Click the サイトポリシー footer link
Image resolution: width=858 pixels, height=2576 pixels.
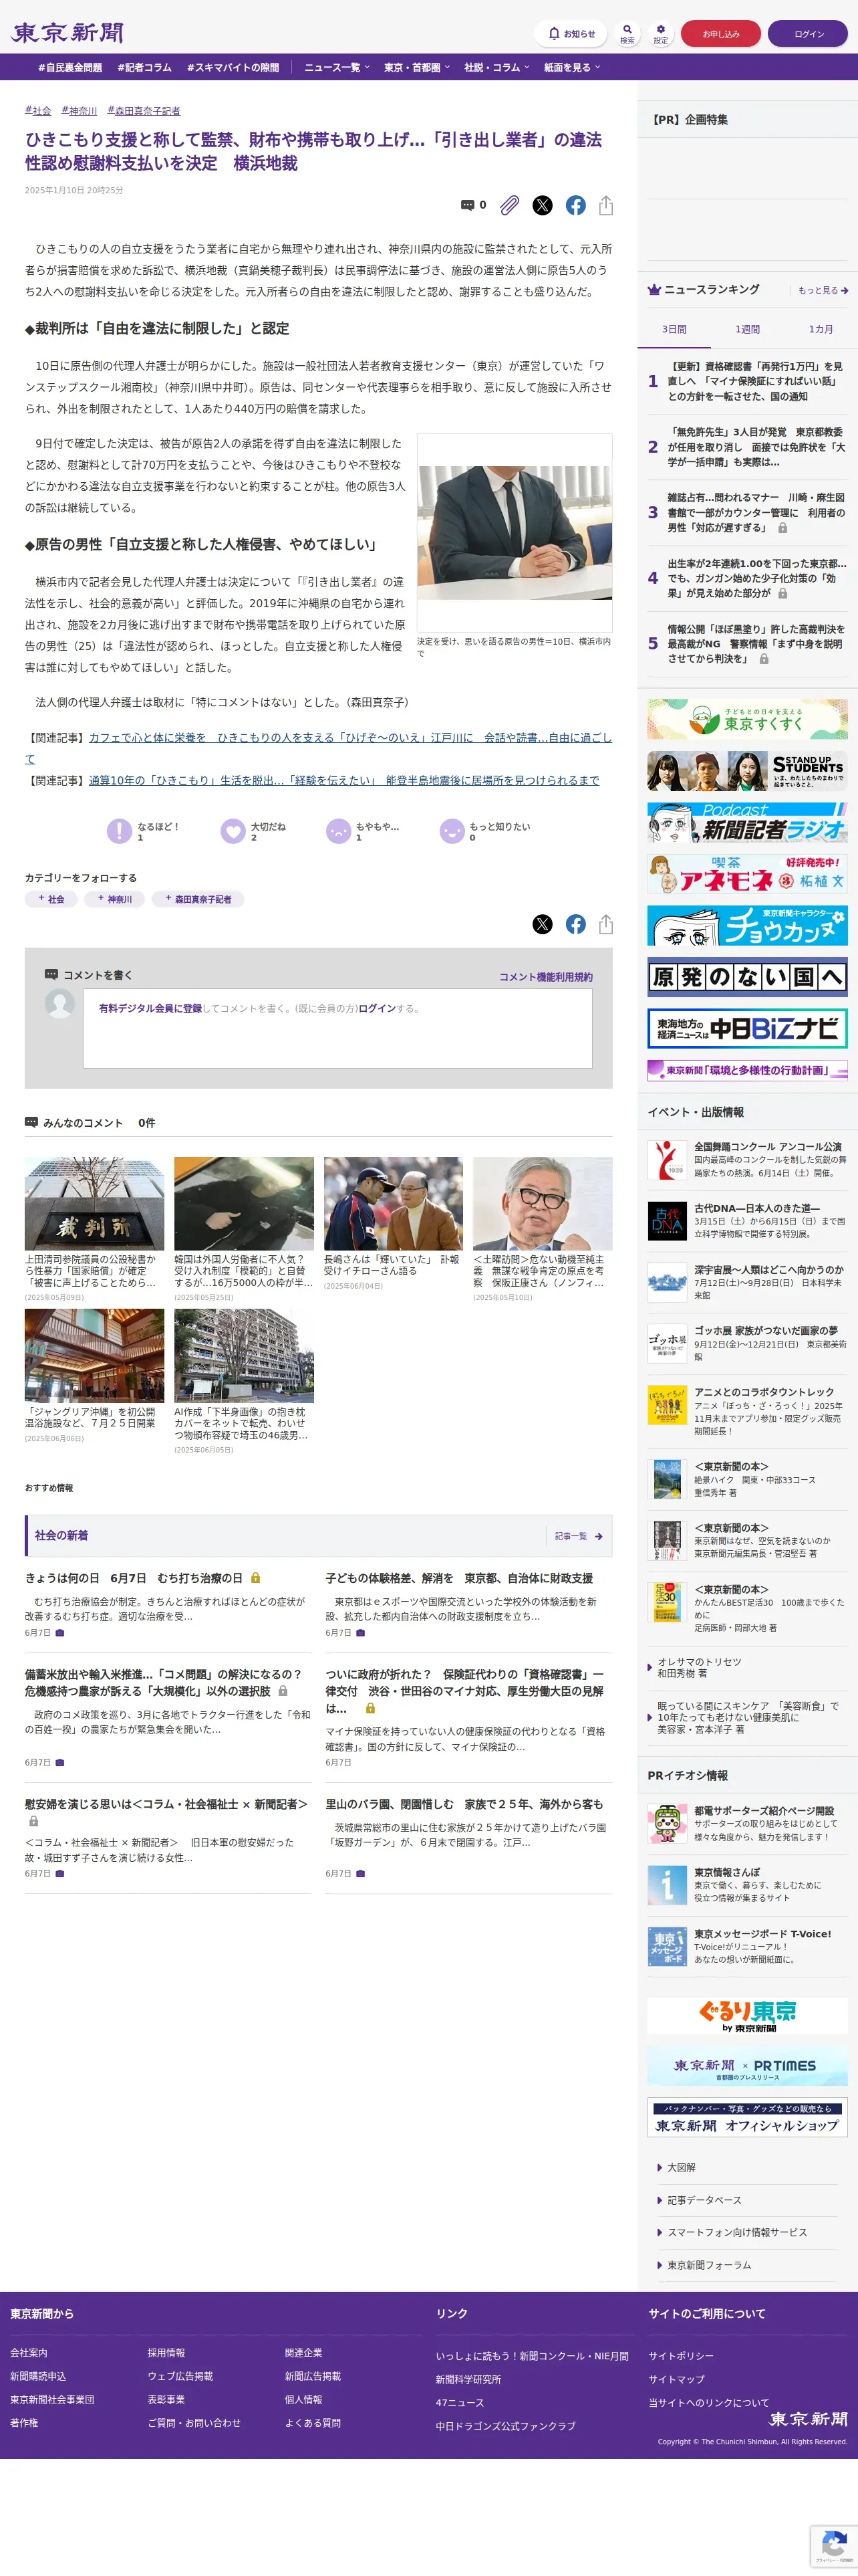pyautogui.click(x=681, y=2355)
